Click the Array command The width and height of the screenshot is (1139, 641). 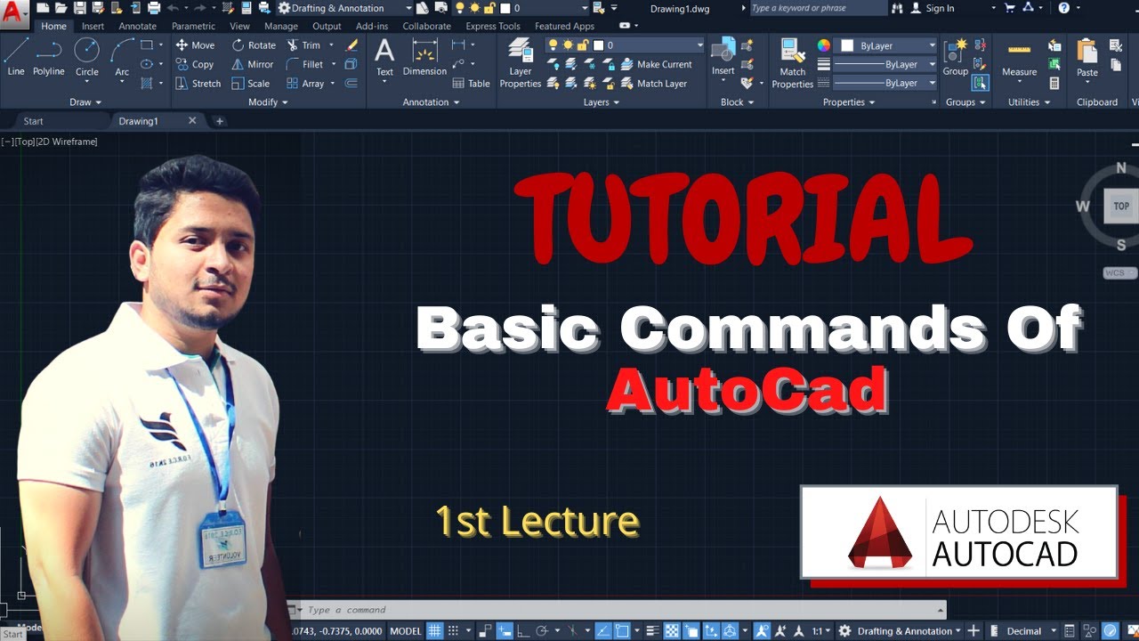pyautogui.click(x=305, y=84)
